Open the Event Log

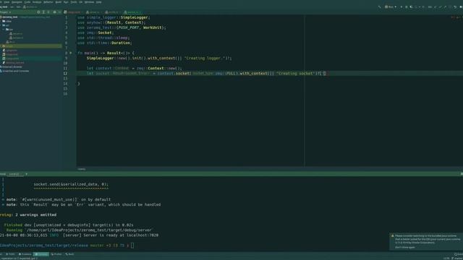point(458,254)
